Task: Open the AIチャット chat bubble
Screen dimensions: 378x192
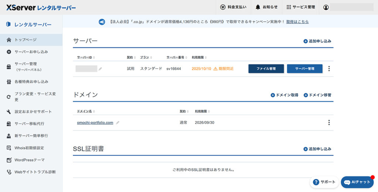Action: (x=357, y=182)
